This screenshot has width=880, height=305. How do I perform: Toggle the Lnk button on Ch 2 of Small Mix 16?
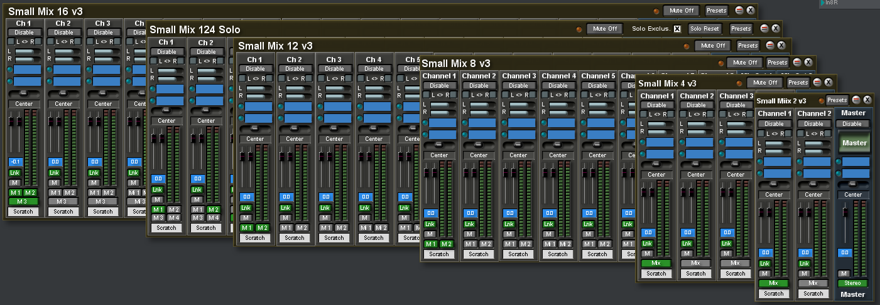click(x=54, y=172)
